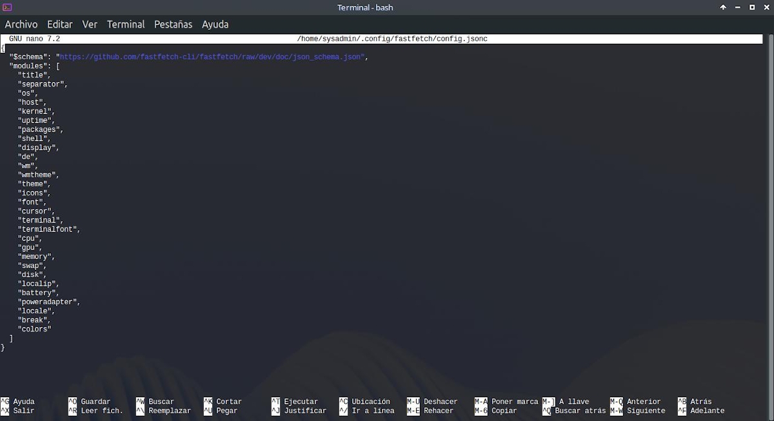Screen dimensions: 774x421
Task: Click the "packages" module line
Action: [x=41, y=130]
